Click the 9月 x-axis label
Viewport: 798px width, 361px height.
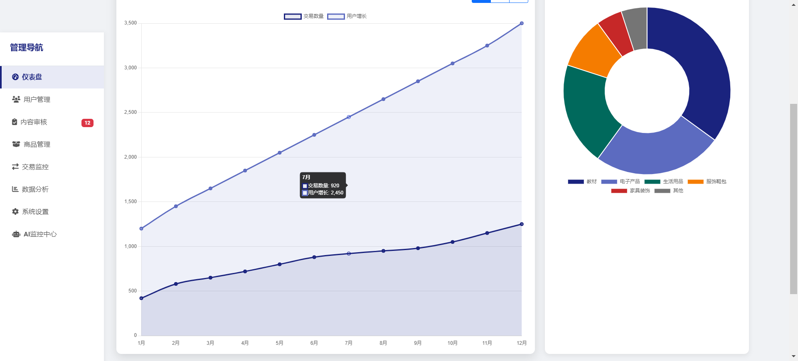click(x=418, y=343)
